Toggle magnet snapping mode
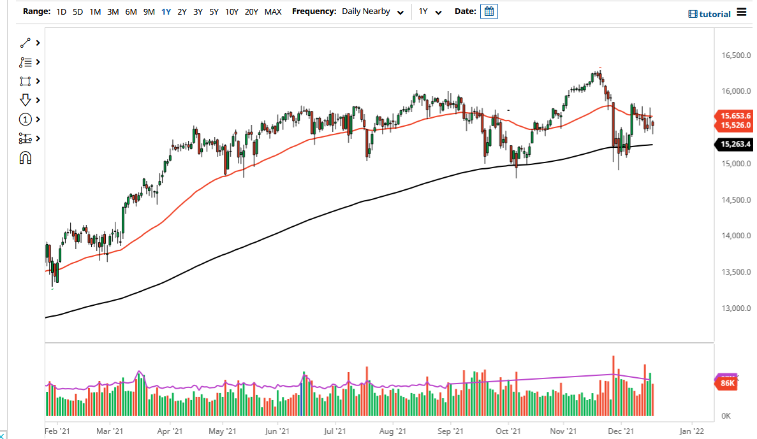757x439 pixels. (x=26, y=157)
